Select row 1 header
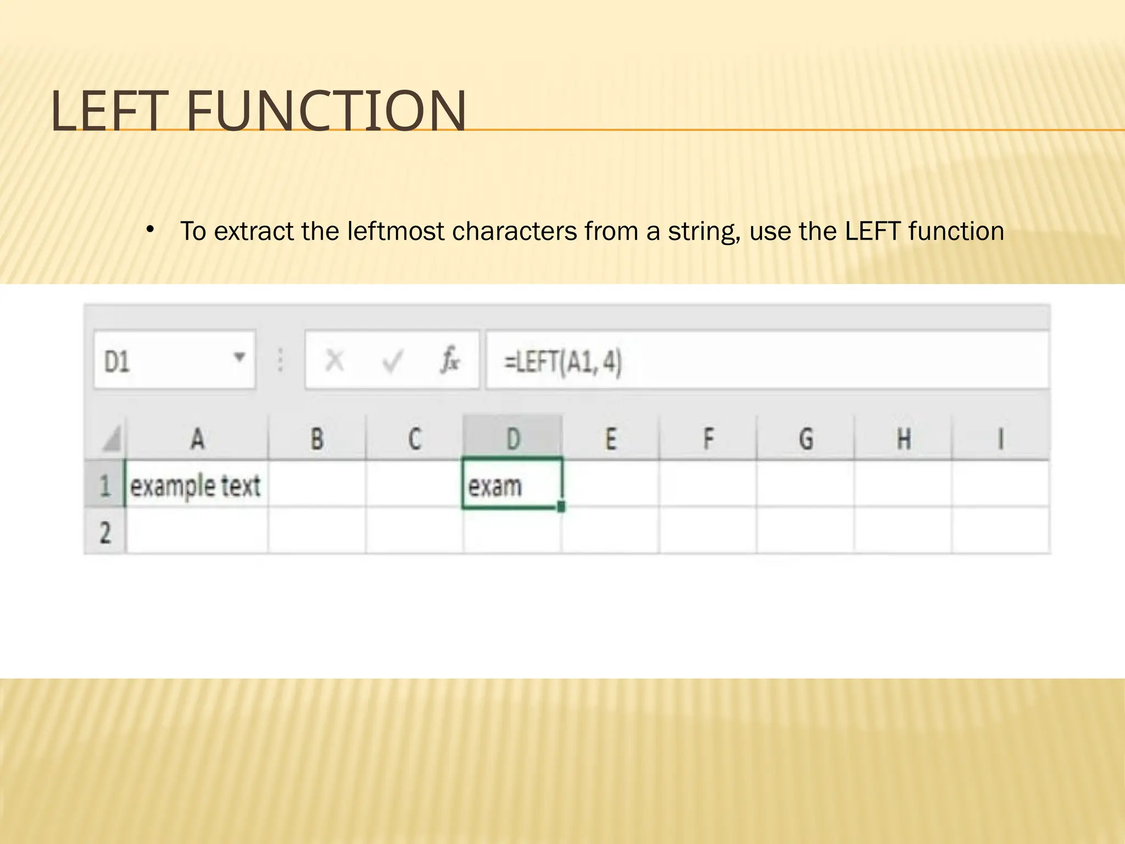 pyautogui.click(x=105, y=484)
